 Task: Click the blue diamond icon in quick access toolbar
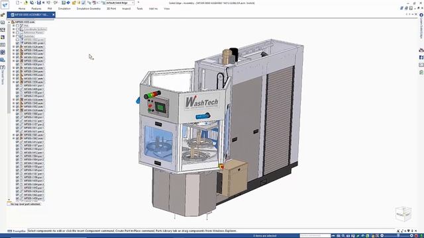tap(68, 3)
